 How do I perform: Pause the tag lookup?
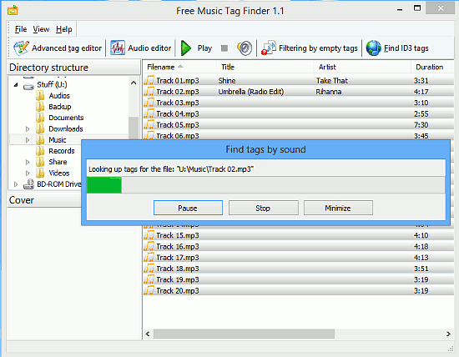click(x=188, y=208)
